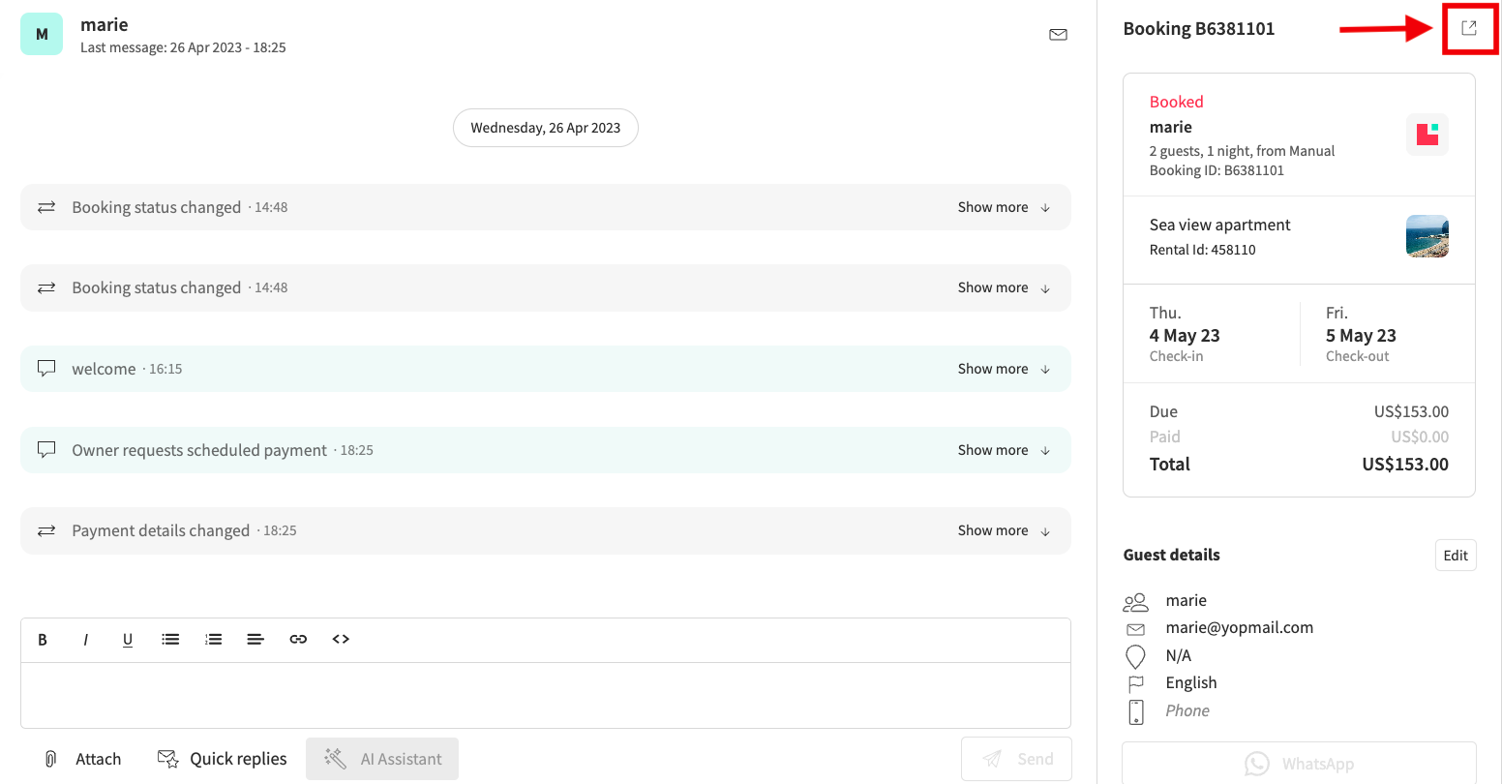Attach a file to message

[83, 759]
